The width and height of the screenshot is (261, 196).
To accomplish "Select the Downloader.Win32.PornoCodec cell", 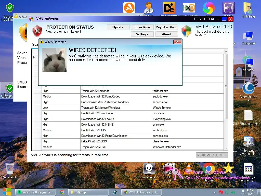I will click(x=116, y=96).
